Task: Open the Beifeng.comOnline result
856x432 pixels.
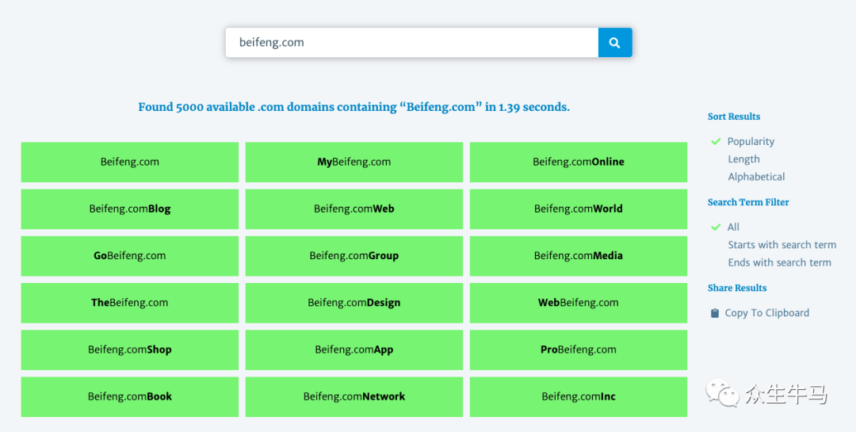Action: click(578, 162)
